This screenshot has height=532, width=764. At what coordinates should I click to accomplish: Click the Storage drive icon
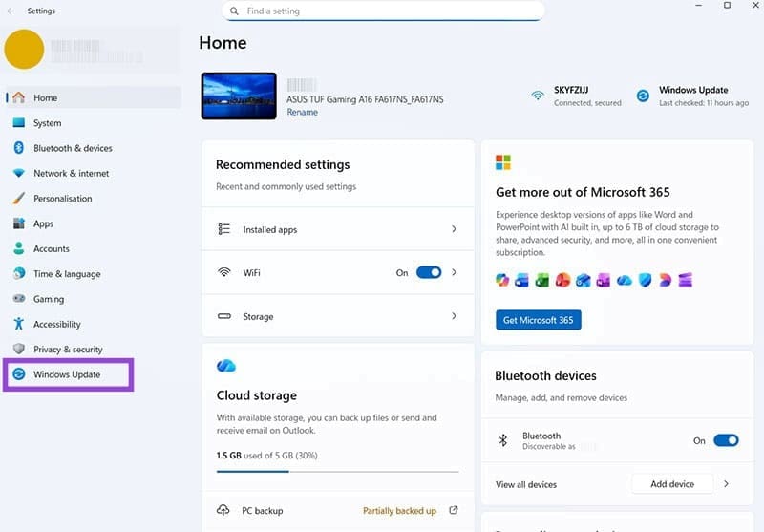pyautogui.click(x=224, y=316)
